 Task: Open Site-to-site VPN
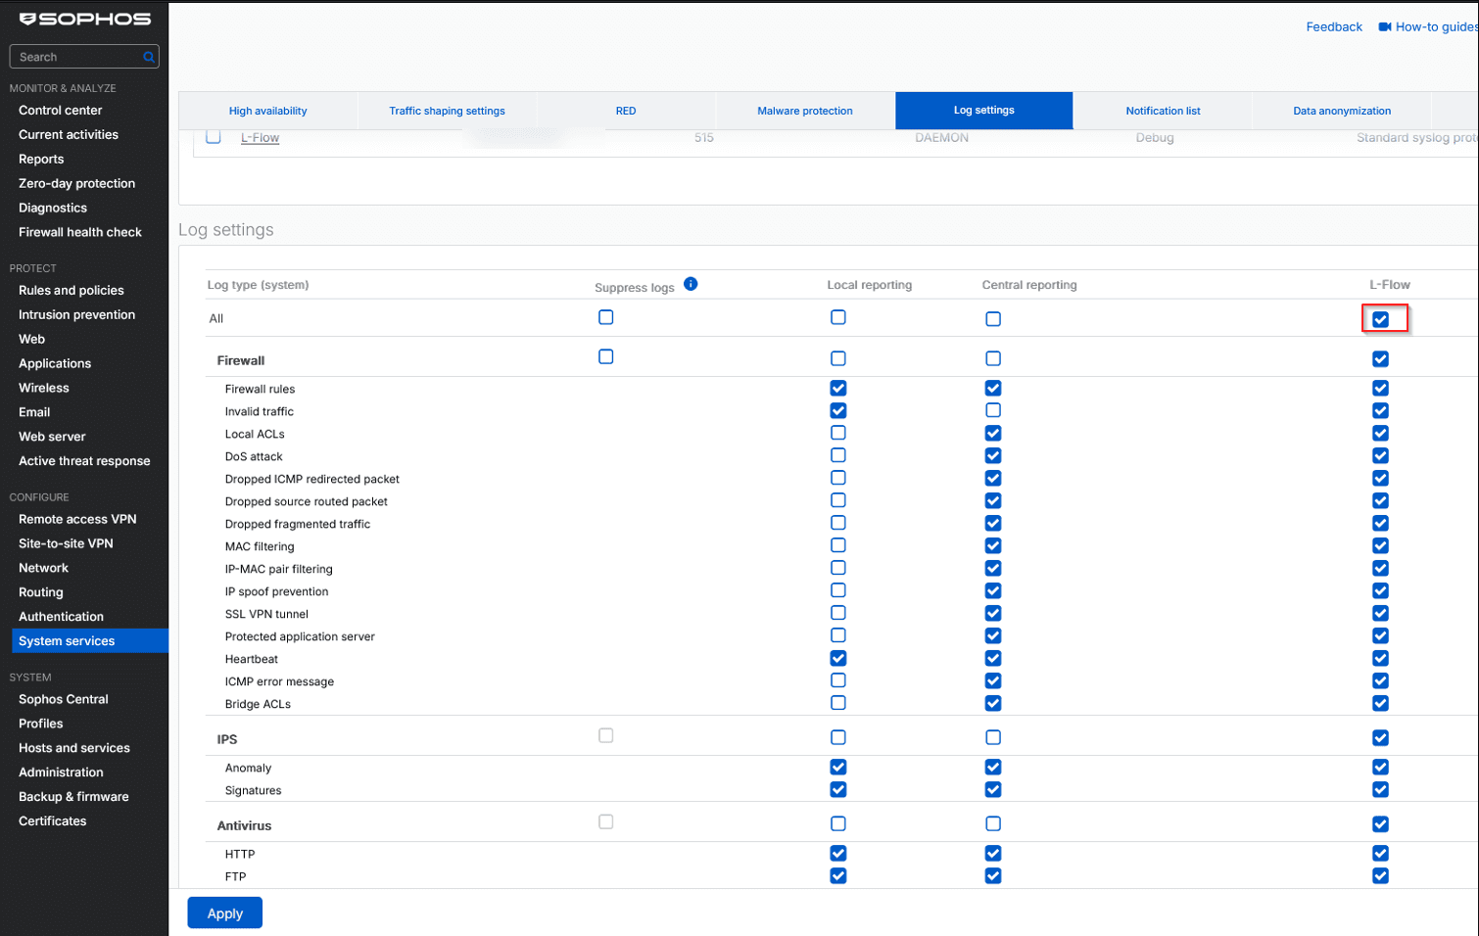pos(66,544)
